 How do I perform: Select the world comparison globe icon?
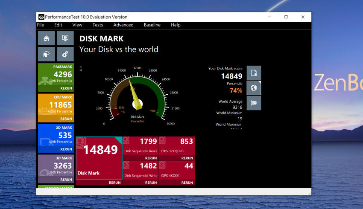254,88
